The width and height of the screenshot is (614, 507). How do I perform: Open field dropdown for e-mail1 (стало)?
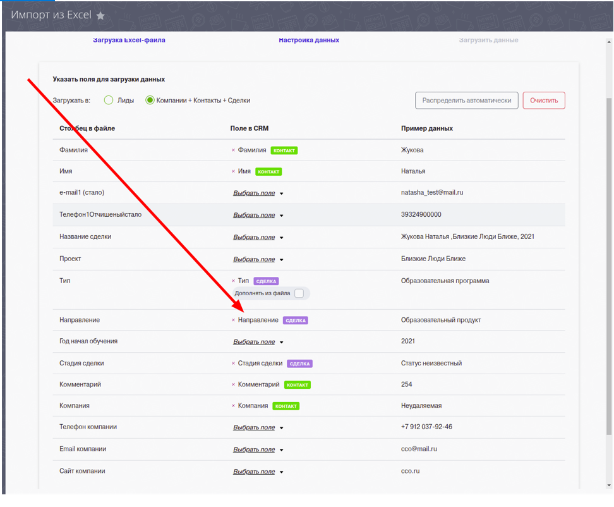(258, 193)
